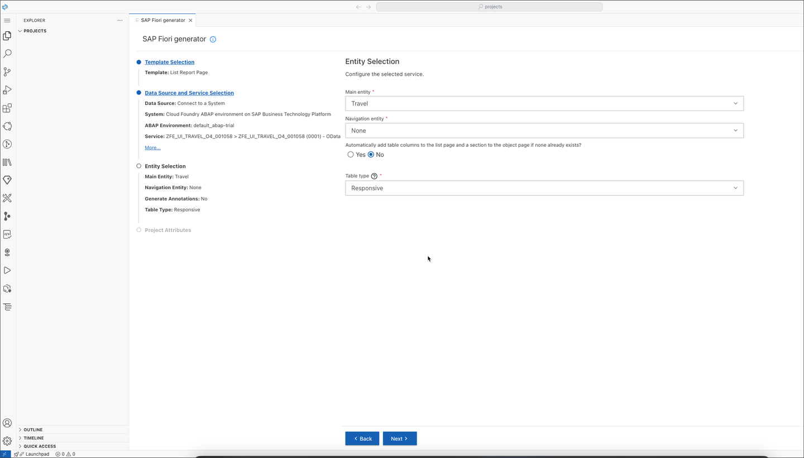804x458 pixels.
Task: Open the Explorer view in the activity bar
Action: coord(7,36)
